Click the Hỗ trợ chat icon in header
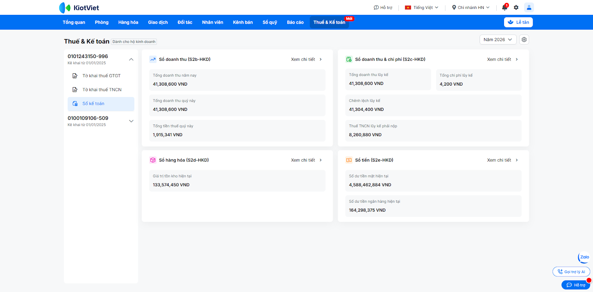The image size is (593, 292). point(376,7)
